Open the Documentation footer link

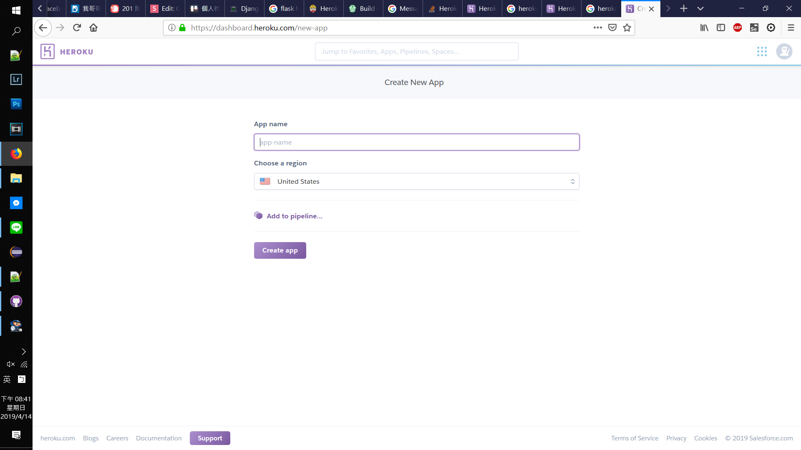159,438
